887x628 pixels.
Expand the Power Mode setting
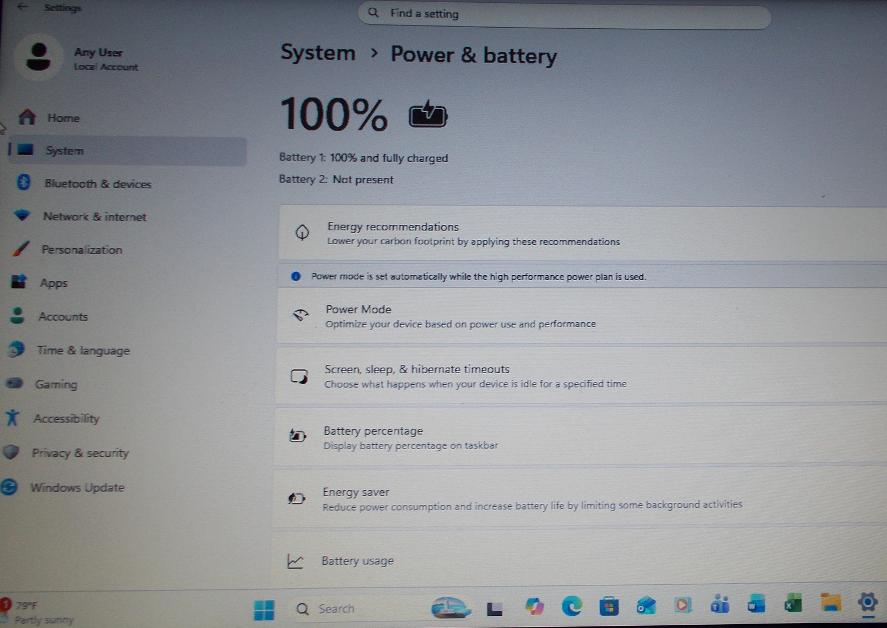(582, 316)
